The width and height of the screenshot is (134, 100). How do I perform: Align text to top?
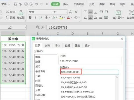(x=85, y=12)
